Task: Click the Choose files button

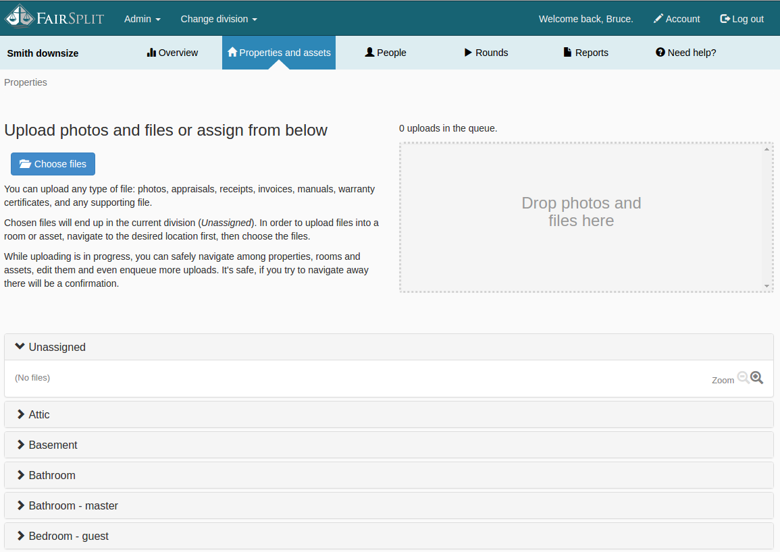Action: pos(53,164)
